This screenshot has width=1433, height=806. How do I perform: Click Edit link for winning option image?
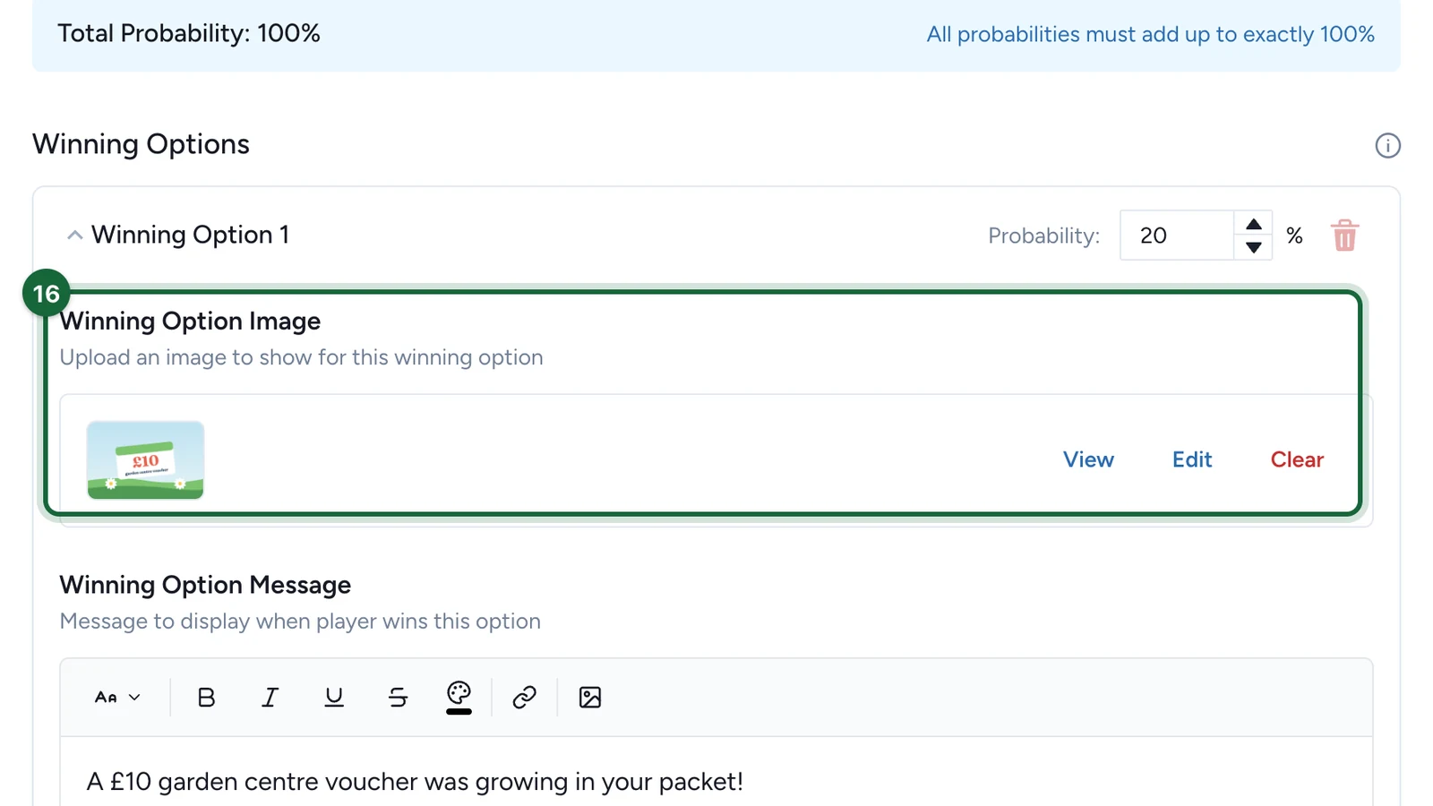(x=1192, y=459)
